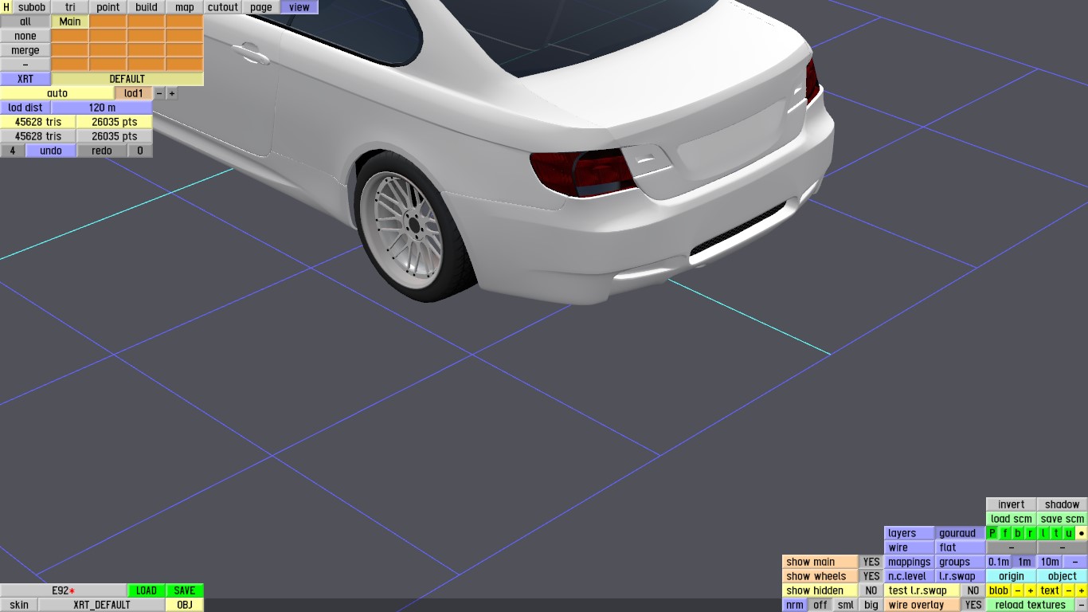Set grid size to 1m

(1024, 562)
